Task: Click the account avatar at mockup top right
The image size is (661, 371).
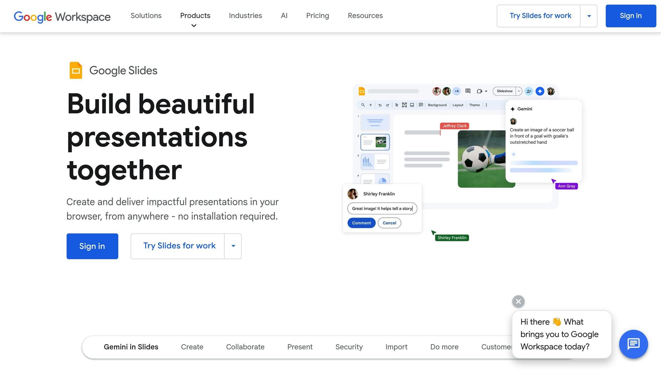Action: tap(551, 91)
